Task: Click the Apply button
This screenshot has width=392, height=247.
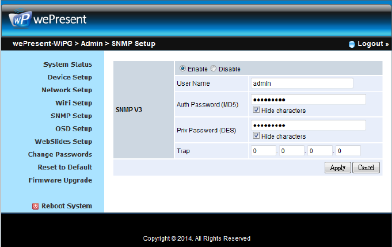Action: tap(338, 168)
